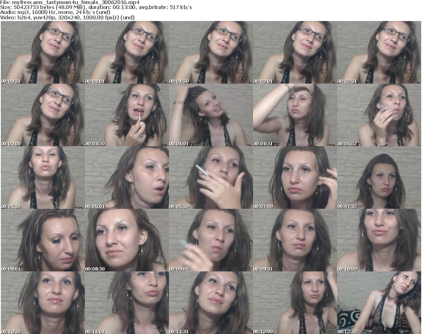Select the thumbnail frame stamped 00:07:32
This screenshot has width=422, height=334.
379,178
